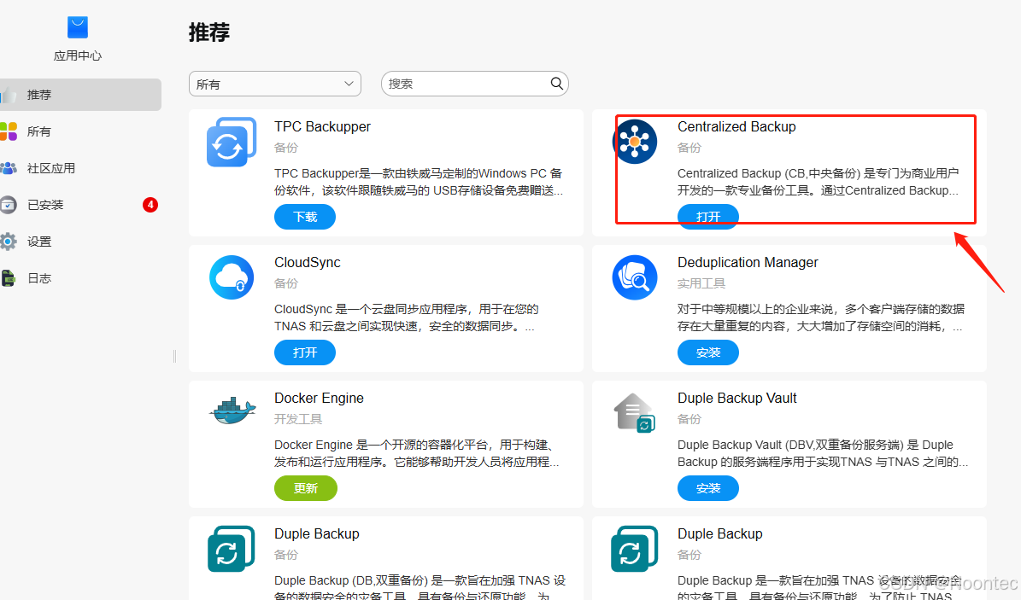Click the Duple Backup Vault title text
This screenshot has height=600, width=1021.
pos(737,399)
